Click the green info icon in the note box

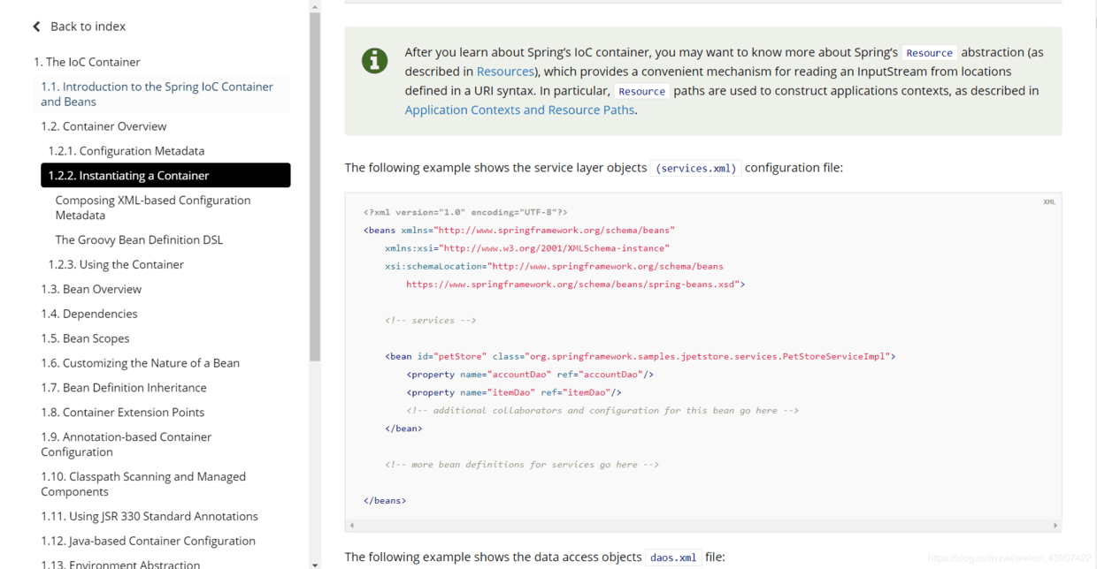pyautogui.click(x=374, y=61)
